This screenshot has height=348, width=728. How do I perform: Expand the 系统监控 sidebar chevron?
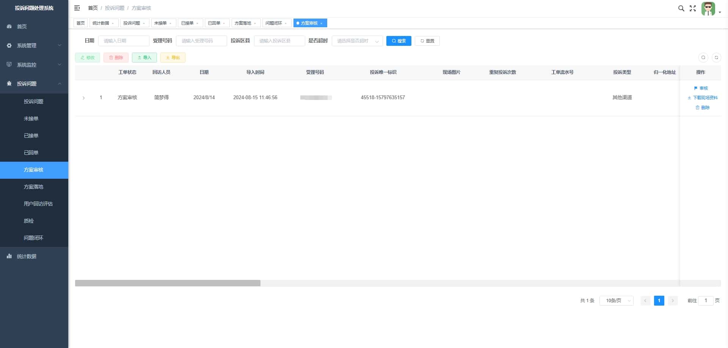(x=60, y=65)
